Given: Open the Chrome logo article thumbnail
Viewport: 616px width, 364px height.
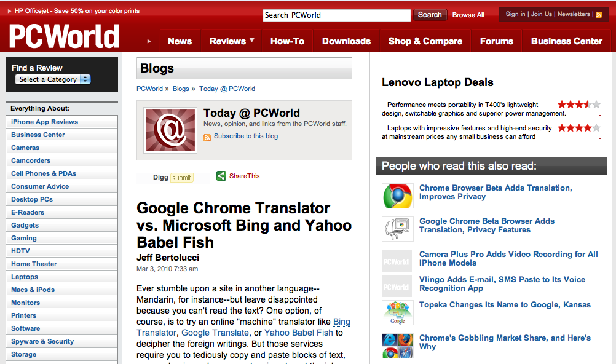Looking at the screenshot, I should [x=397, y=196].
